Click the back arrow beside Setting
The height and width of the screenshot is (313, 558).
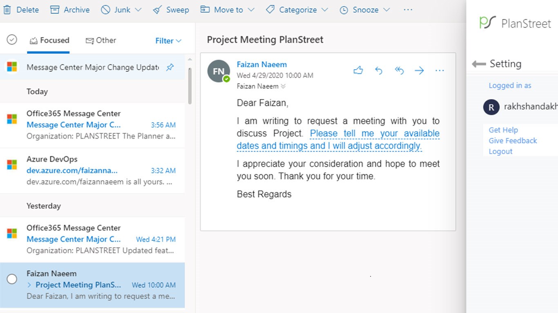[478, 64]
